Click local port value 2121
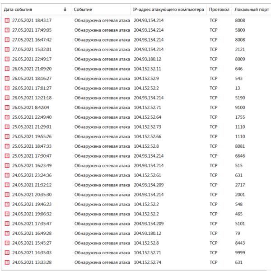Viewport: 271px width, 271px height. click(x=240, y=49)
